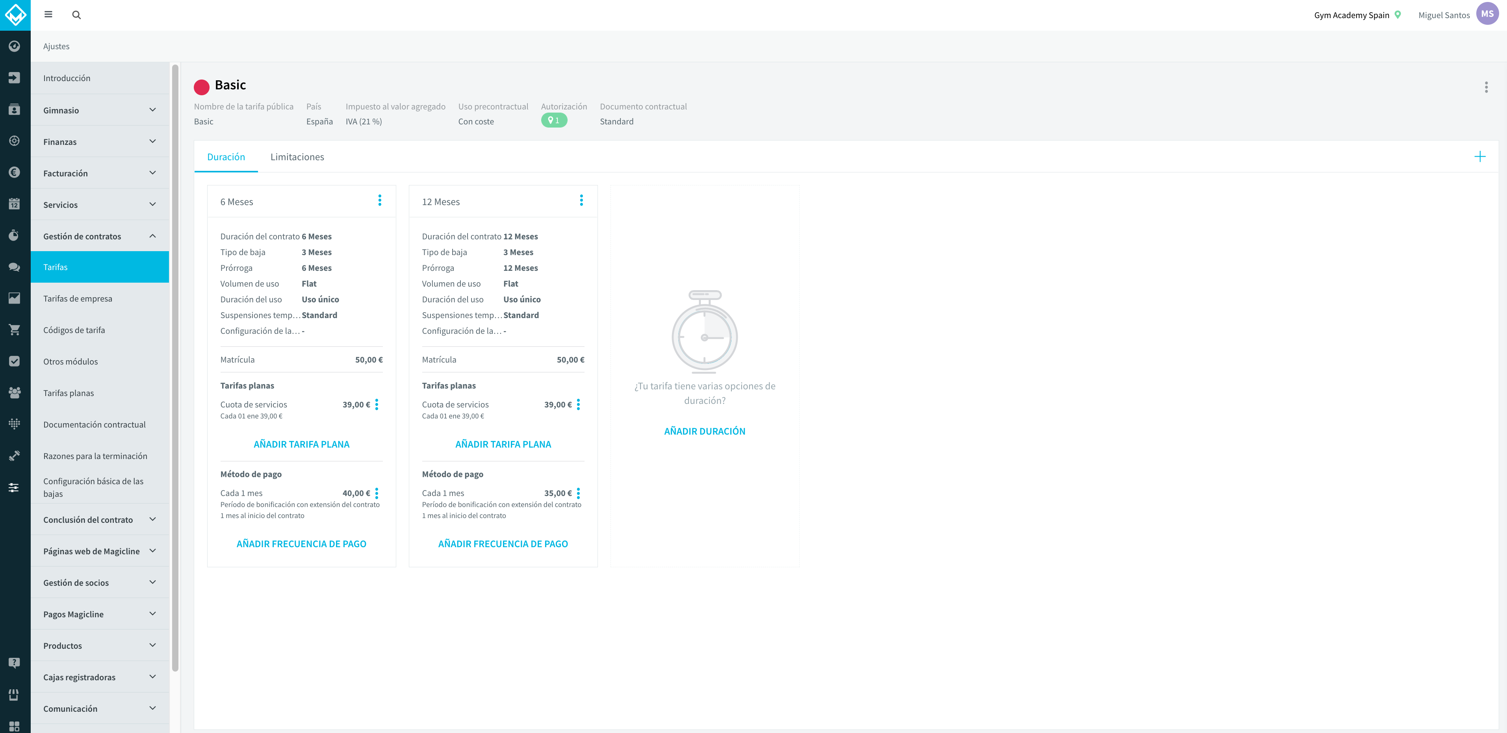Open the MS user avatar
The image size is (1507, 733).
1487,14
